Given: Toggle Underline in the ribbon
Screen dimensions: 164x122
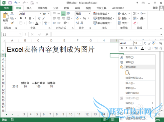Looking at the screenshot, I should click(x=30, y=18).
